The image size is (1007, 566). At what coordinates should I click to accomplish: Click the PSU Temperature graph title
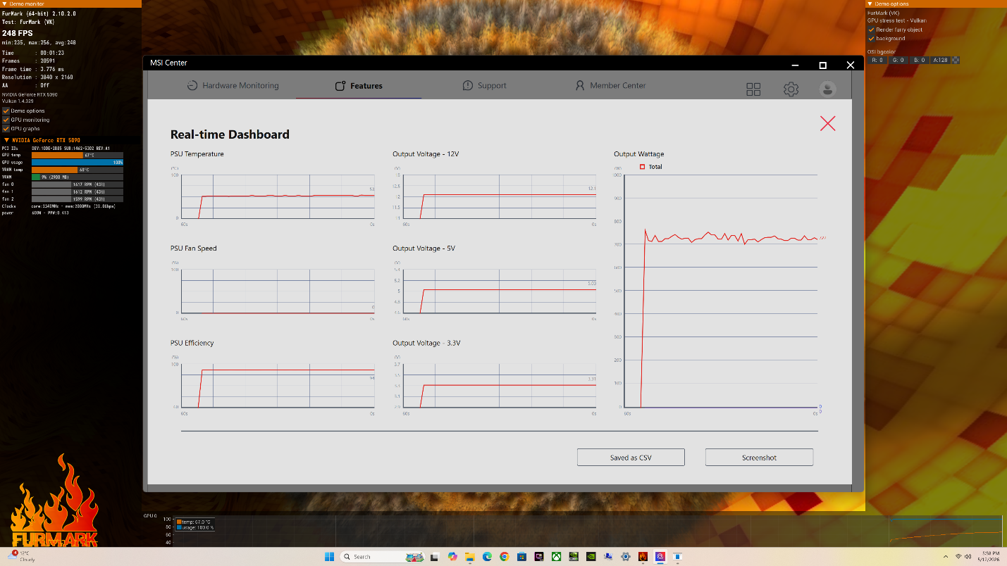click(197, 154)
